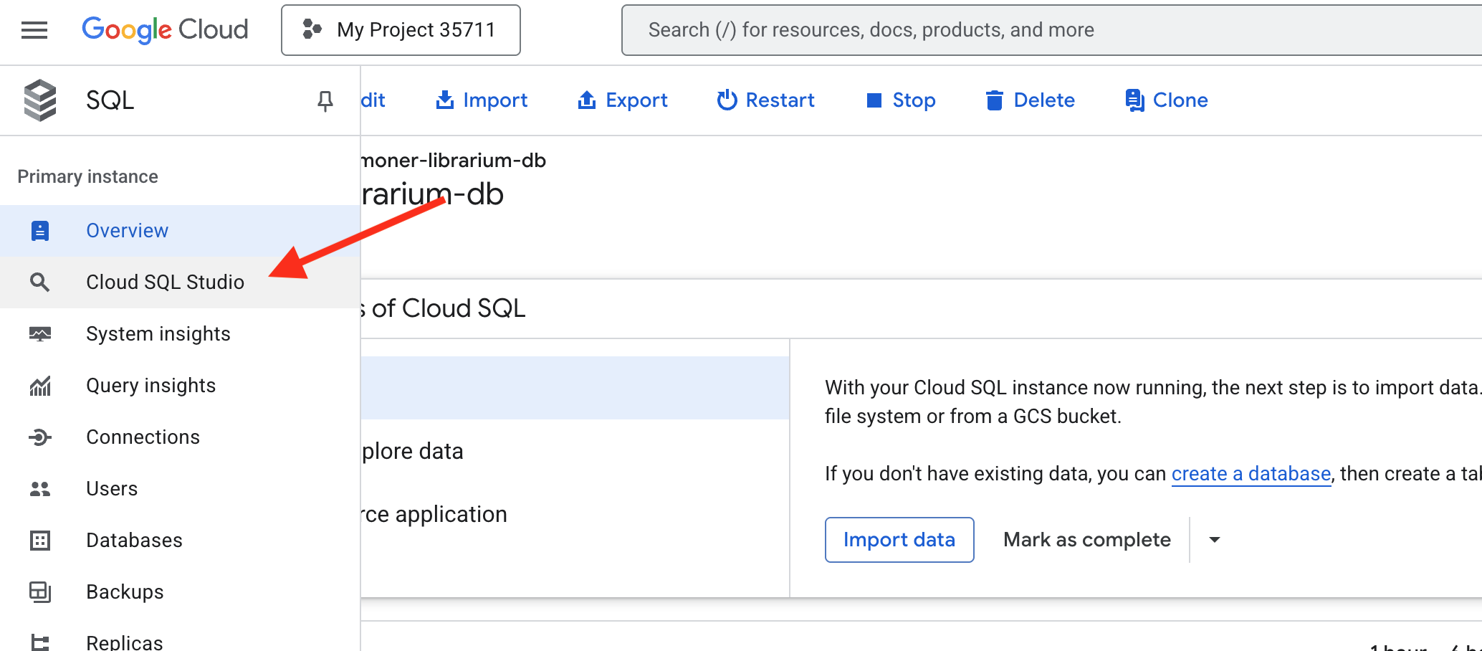Image resolution: width=1482 pixels, height=651 pixels.
Task: Focus the resources and docs search field
Action: 1003,30
